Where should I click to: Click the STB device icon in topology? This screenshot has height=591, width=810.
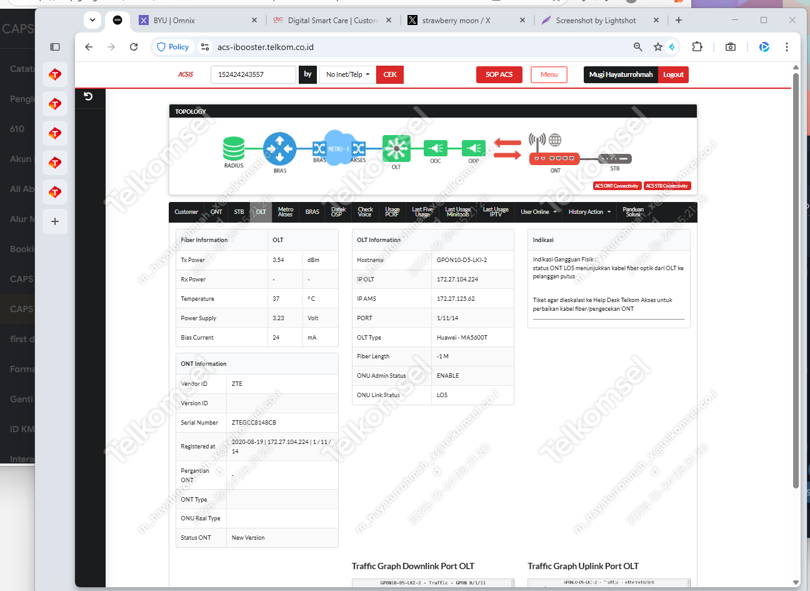click(615, 159)
